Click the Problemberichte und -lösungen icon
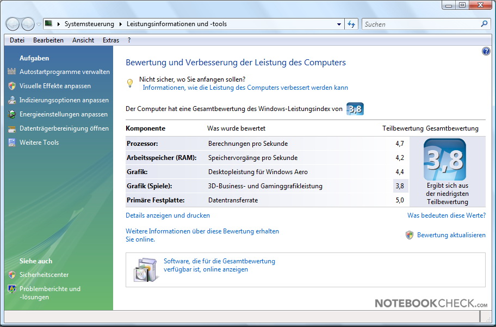This screenshot has width=496, height=327. coord(12,289)
